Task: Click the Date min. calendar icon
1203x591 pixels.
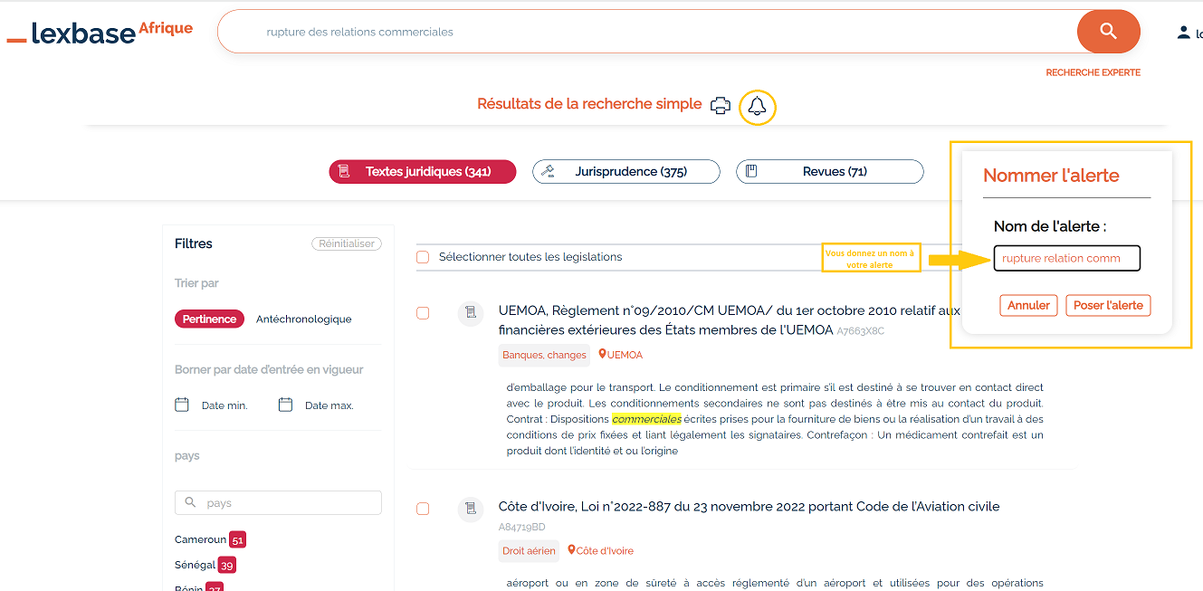Action: (182, 405)
